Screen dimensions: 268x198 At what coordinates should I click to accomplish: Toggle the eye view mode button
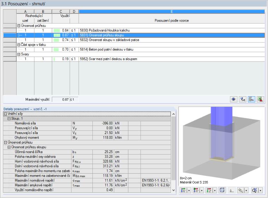click(233, 99)
